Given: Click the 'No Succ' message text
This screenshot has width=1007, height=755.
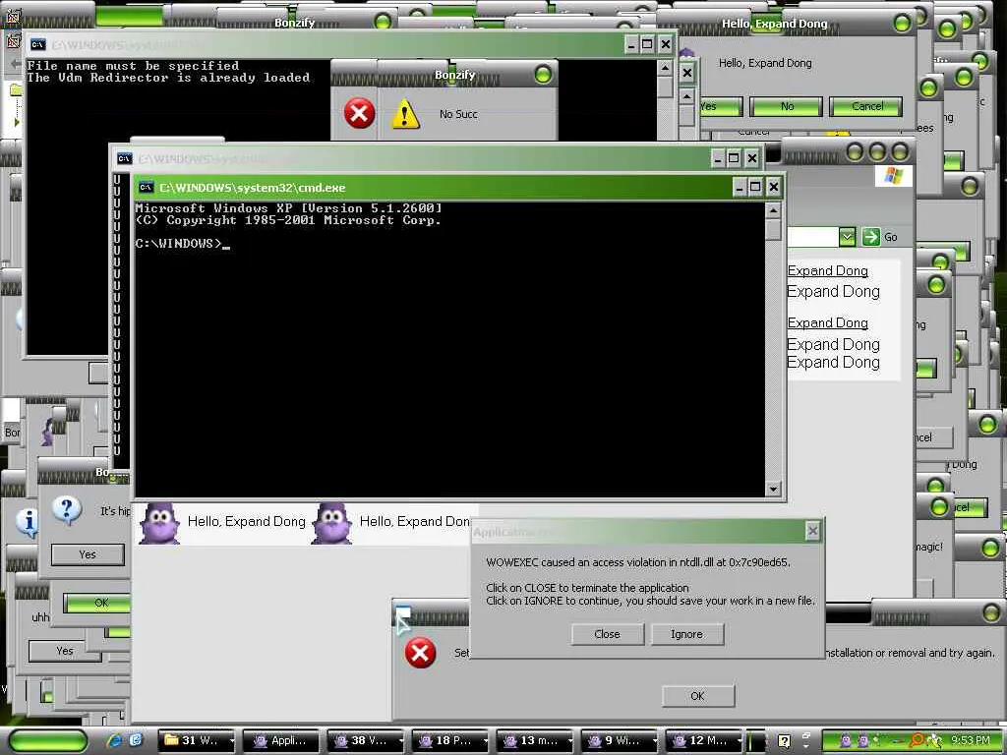Looking at the screenshot, I should pyautogui.click(x=458, y=114).
